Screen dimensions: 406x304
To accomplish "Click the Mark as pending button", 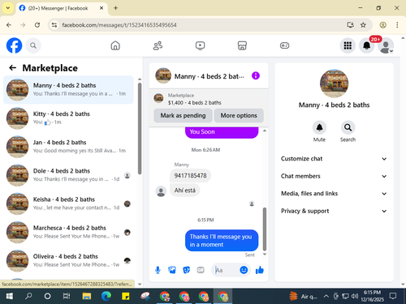I will pyautogui.click(x=183, y=115).
